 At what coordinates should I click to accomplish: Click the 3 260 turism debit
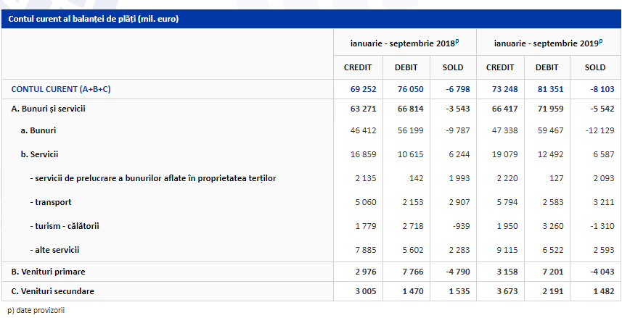553,226
